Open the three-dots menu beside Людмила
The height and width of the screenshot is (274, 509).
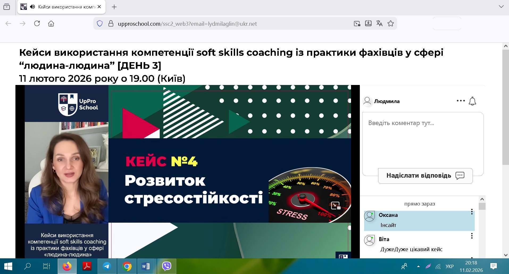461,101
